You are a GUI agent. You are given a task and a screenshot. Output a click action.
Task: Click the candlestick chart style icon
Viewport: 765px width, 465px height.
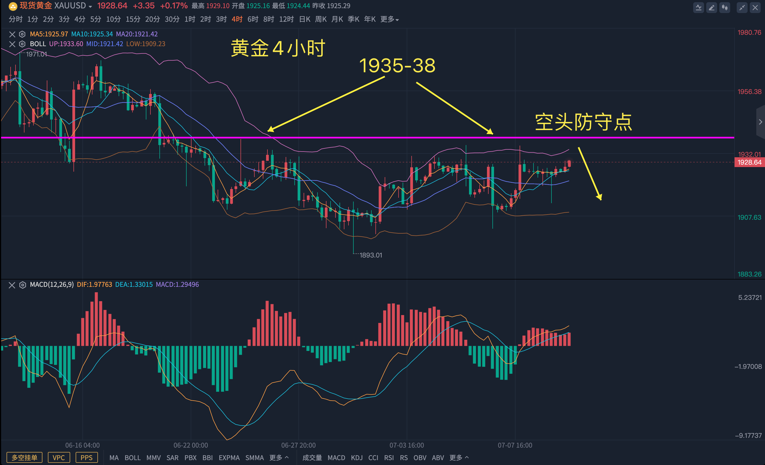(x=725, y=7)
